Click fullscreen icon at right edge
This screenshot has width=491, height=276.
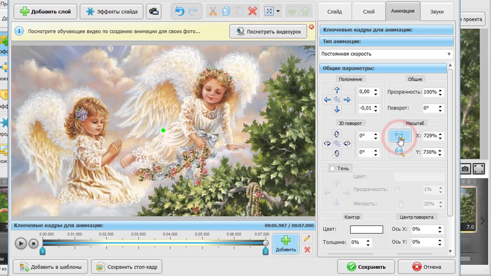click(x=478, y=169)
